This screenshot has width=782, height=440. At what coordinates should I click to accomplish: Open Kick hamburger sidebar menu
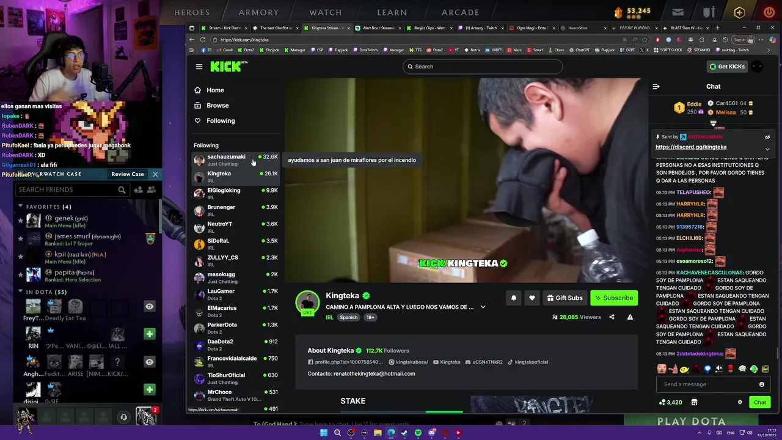[x=199, y=67]
